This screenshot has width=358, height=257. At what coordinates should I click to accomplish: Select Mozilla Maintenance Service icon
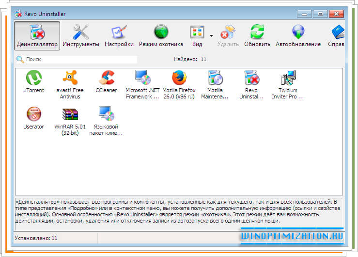click(x=215, y=78)
